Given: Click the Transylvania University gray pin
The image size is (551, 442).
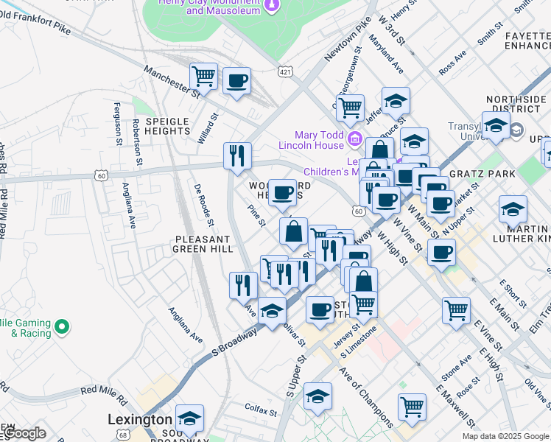Looking at the screenshot, I should 516,130.
